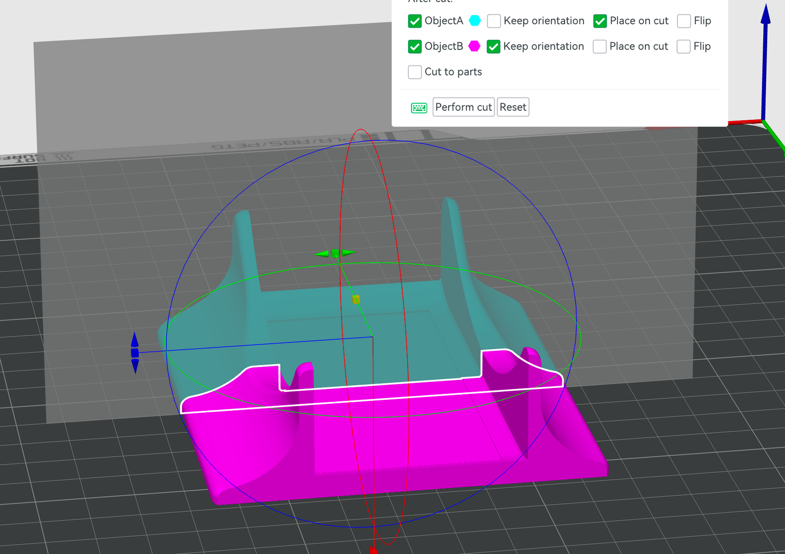Click the magenta hexagon marker next to ObjectB
Viewport: 785px width, 554px height.
[474, 46]
